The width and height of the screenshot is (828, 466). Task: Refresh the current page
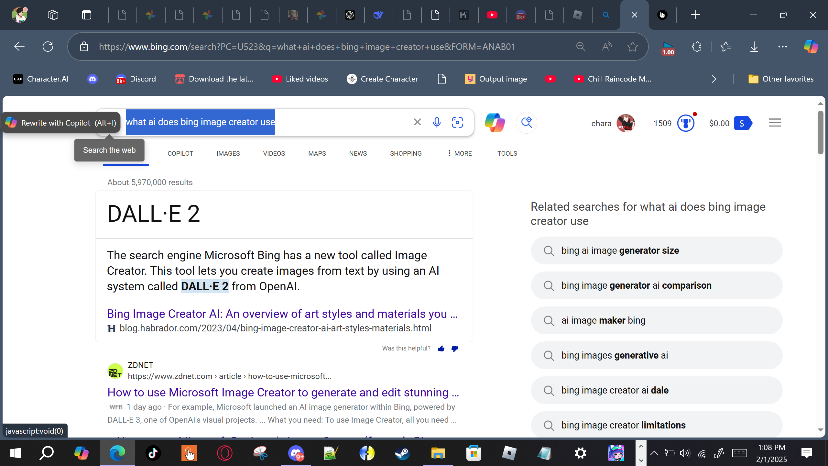(x=48, y=47)
